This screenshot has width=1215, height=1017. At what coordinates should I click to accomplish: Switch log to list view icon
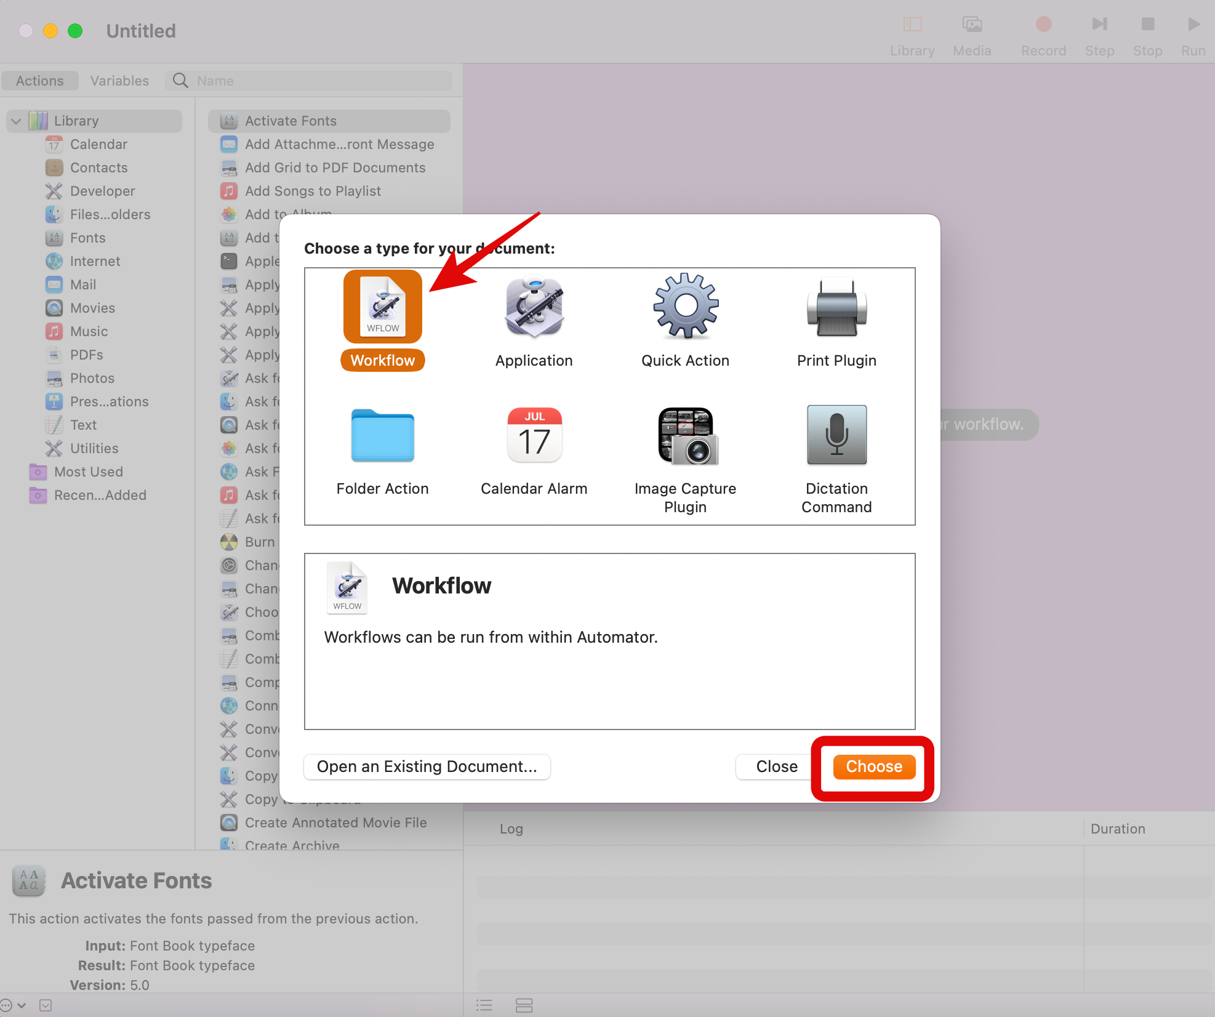coord(484,1005)
